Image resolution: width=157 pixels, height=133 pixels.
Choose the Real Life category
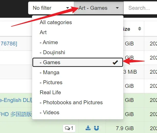click(78, 92)
